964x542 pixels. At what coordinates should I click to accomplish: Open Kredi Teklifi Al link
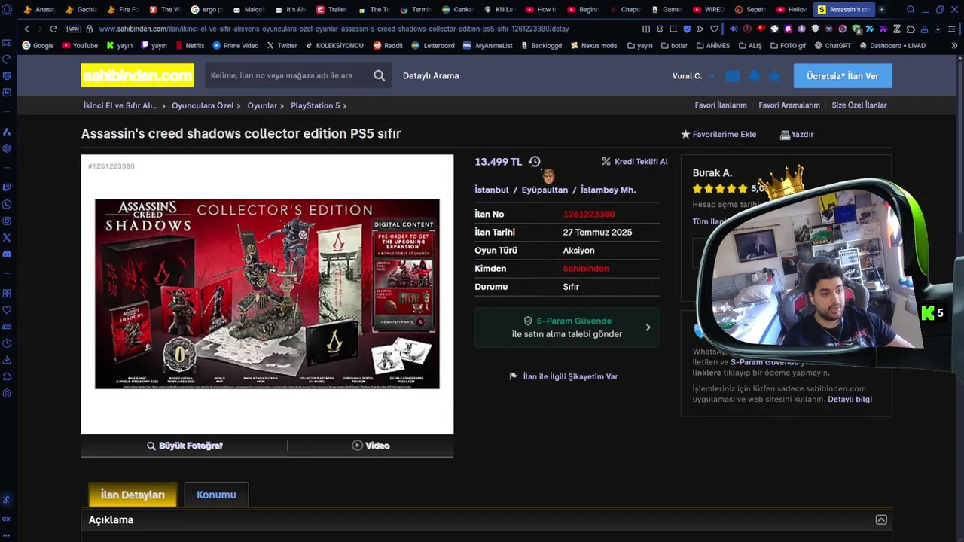pyautogui.click(x=634, y=162)
